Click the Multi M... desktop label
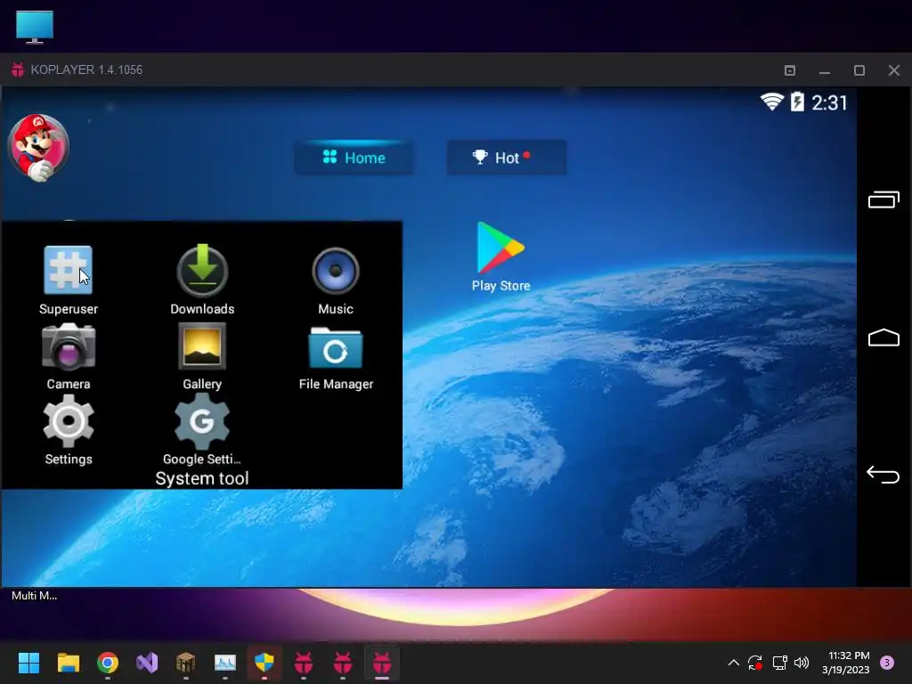 point(35,596)
